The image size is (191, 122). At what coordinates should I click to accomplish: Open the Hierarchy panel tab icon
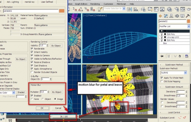171,16
